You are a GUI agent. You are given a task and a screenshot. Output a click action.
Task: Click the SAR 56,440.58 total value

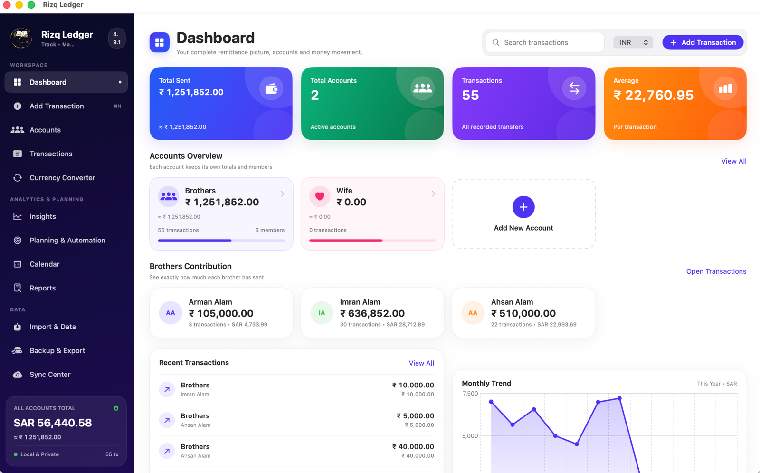coord(53,423)
